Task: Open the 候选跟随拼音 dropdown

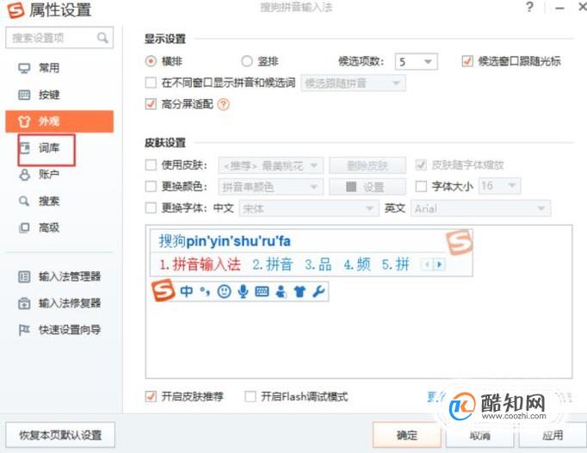Action: (354, 83)
